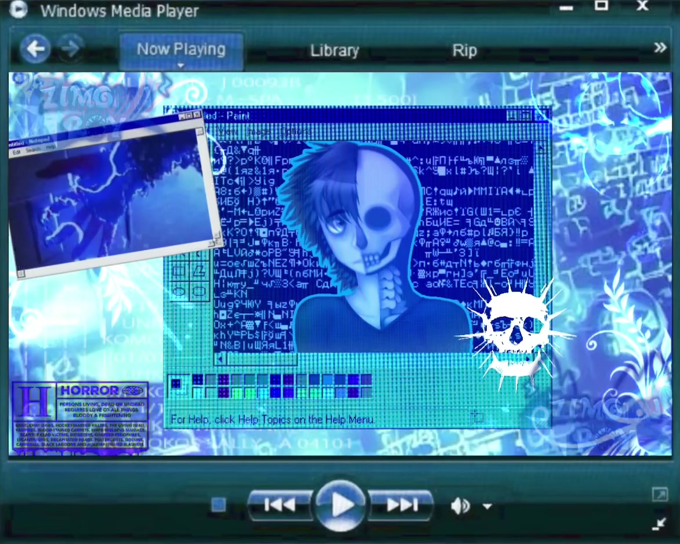This screenshot has width=680, height=544.
Task: Open the volume arrow beside the speaker
Action: click(x=487, y=506)
